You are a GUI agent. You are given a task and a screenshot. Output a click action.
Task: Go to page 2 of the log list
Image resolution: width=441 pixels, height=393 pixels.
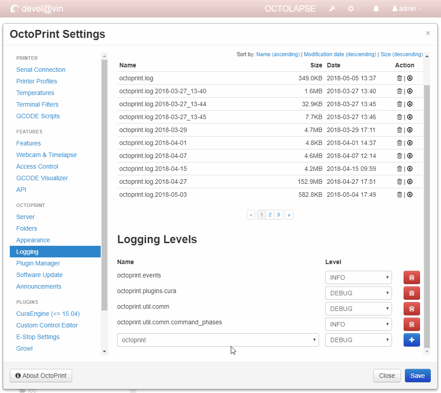pyautogui.click(x=269, y=215)
